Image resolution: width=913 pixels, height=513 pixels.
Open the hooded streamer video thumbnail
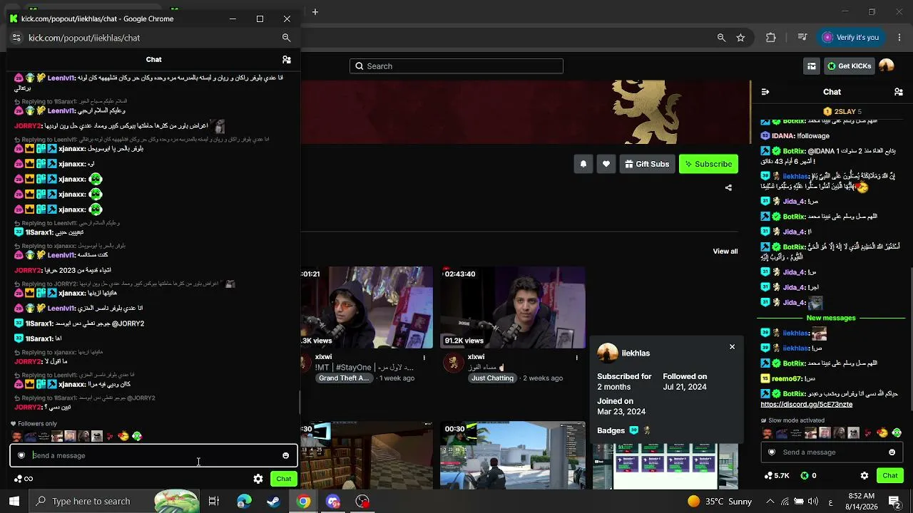click(x=367, y=308)
